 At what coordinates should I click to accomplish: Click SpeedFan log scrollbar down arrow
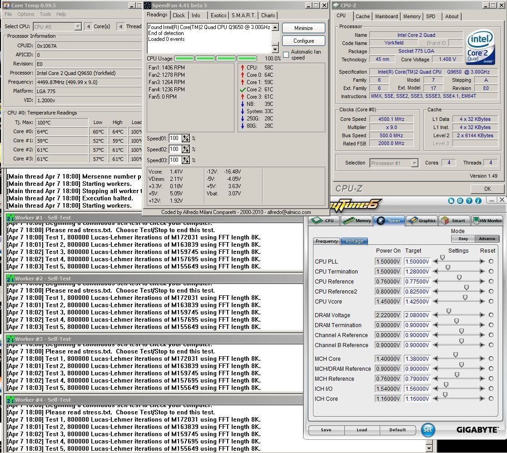275,49
